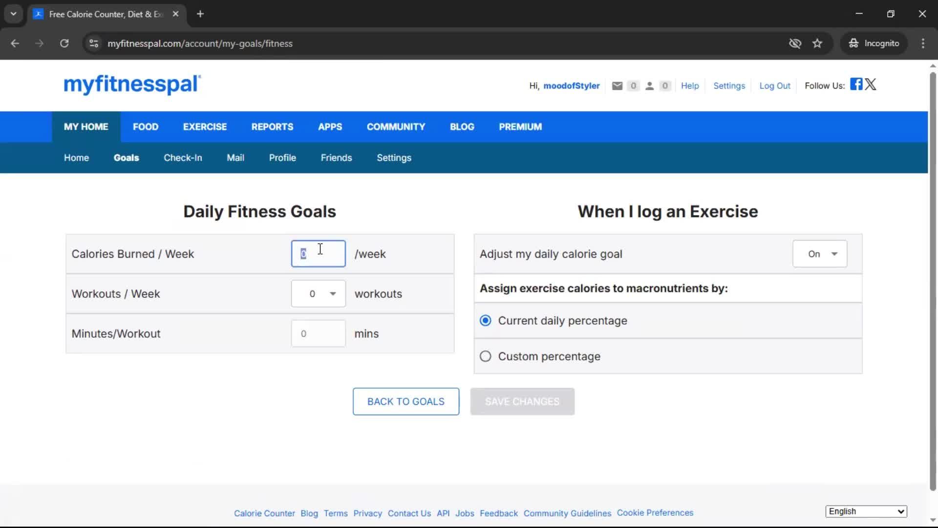The width and height of the screenshot is (938, 528).
Task: Reload the page with refresh icon
Action: 64,44
